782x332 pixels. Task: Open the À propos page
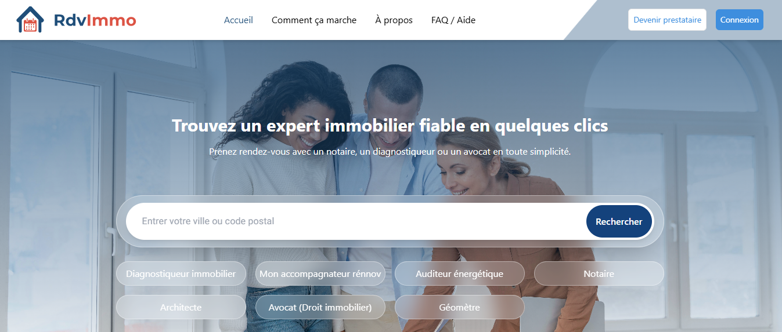(x=394, y=20)
